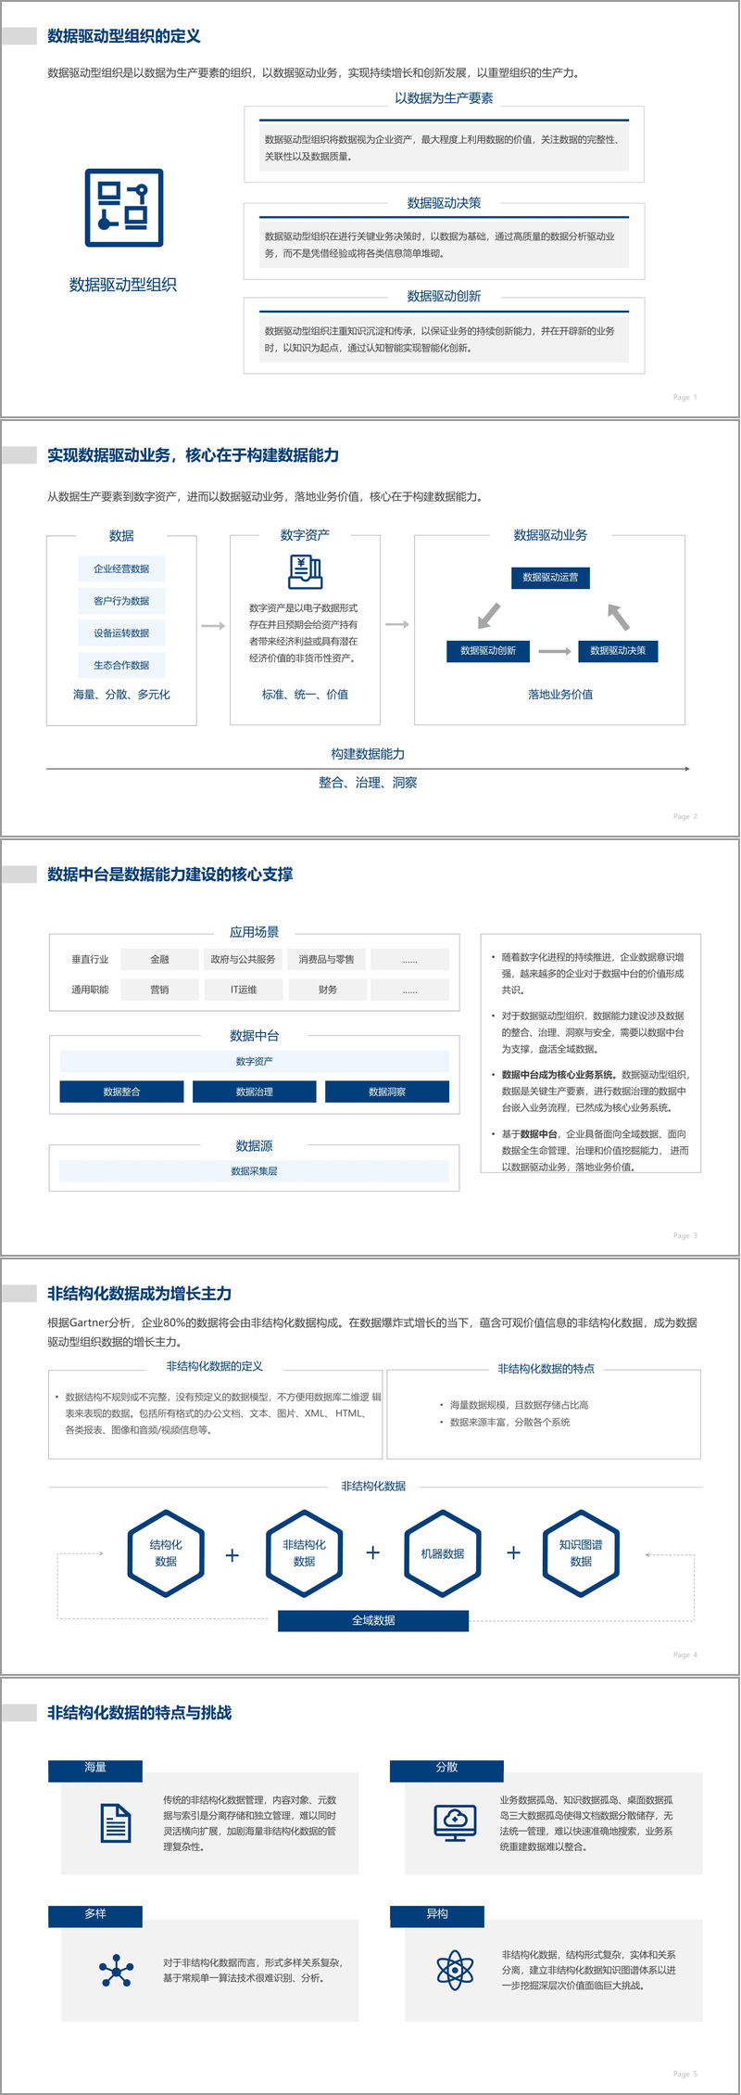Click the 多样 tab label
The height and width of the screenshot is (2095, 741).
click(95, 1914)
